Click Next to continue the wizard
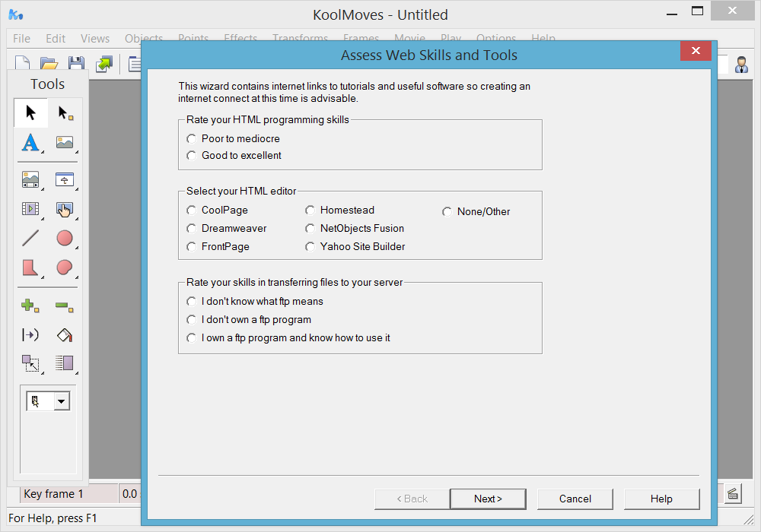The image size is (761, 532). [489, 499]
